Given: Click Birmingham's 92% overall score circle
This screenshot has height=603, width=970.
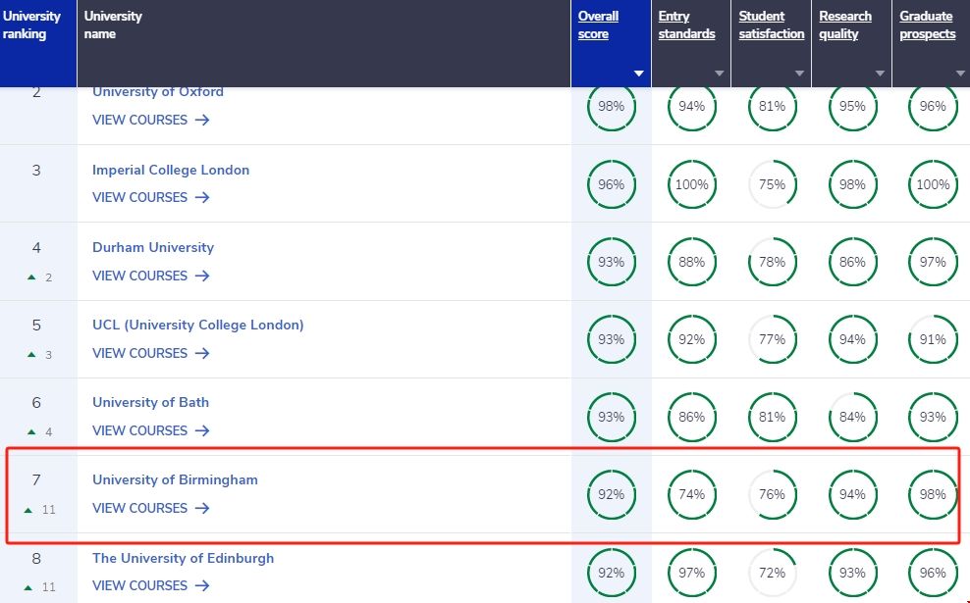Looking at the screenshot, I should point(611,494).
